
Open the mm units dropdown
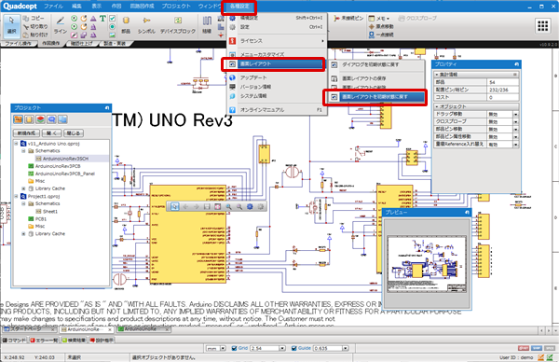pyautogui.click(x=216, y=348)
